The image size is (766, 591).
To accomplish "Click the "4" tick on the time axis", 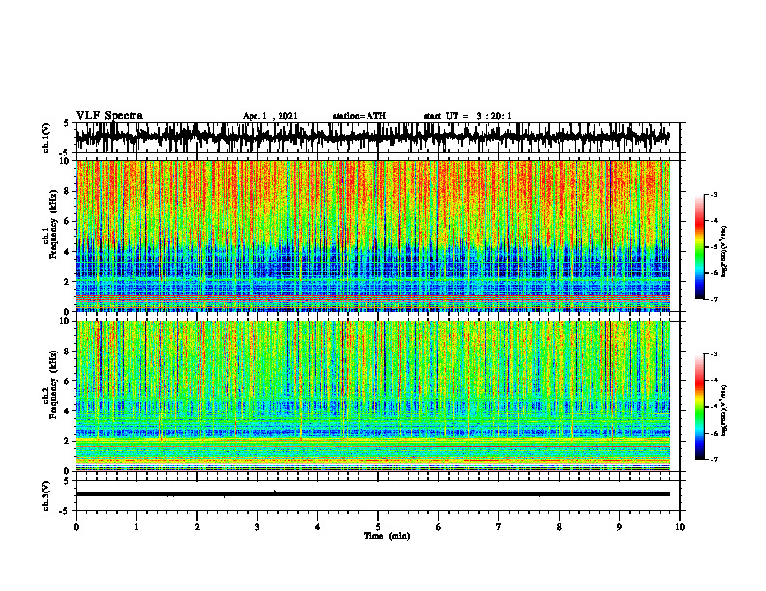I will pos(318,527).
